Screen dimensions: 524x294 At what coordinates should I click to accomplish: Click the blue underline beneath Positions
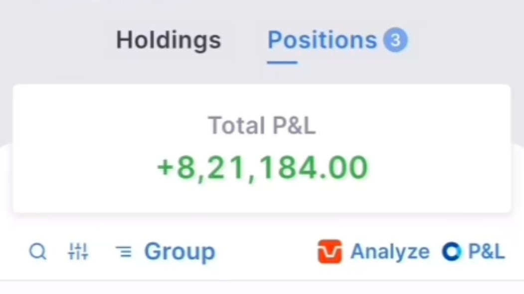(282, 62)
